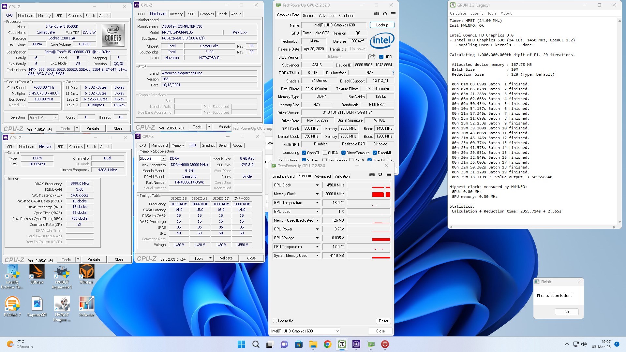The width and height of the screenshot is (626, 352).
Task: Open the HWBOT Unigine desktop icon
Action: click(x=62, y=309)
